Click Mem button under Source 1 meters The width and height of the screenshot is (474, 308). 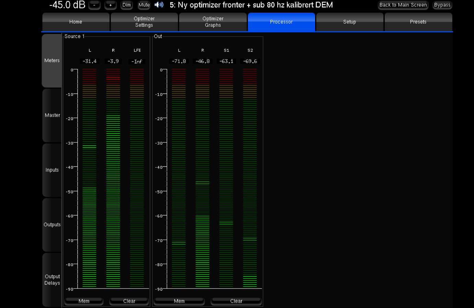tap(84, 301)
